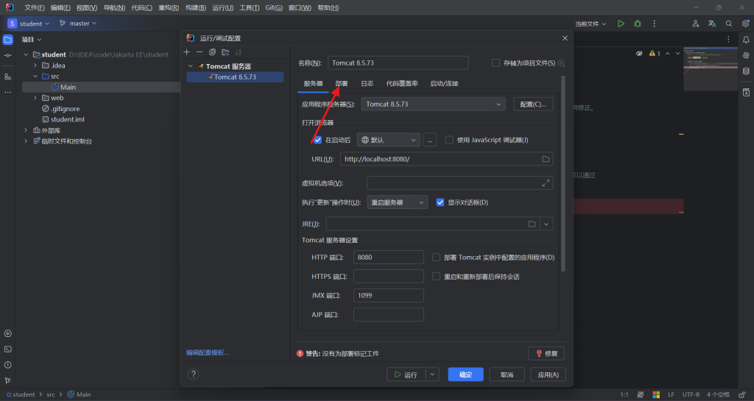754x401 pixels.
Task: Open the Git(G) menu
Action: 274,7
